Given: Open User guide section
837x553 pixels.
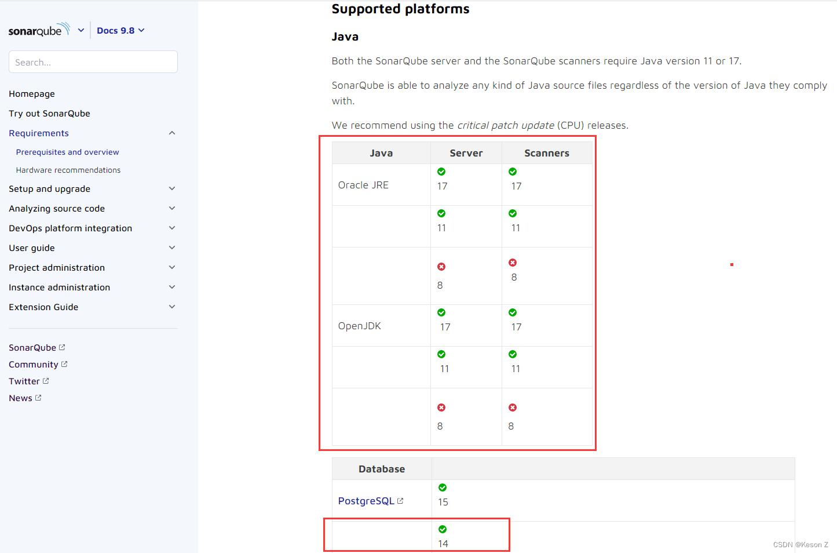Looking at the screenshot, I should click(x=32, y=248).
